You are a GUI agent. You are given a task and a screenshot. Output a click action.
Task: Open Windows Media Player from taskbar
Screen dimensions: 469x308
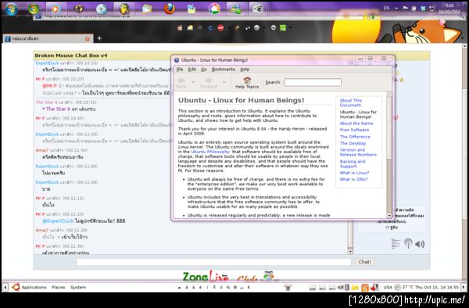click(55, 9)
